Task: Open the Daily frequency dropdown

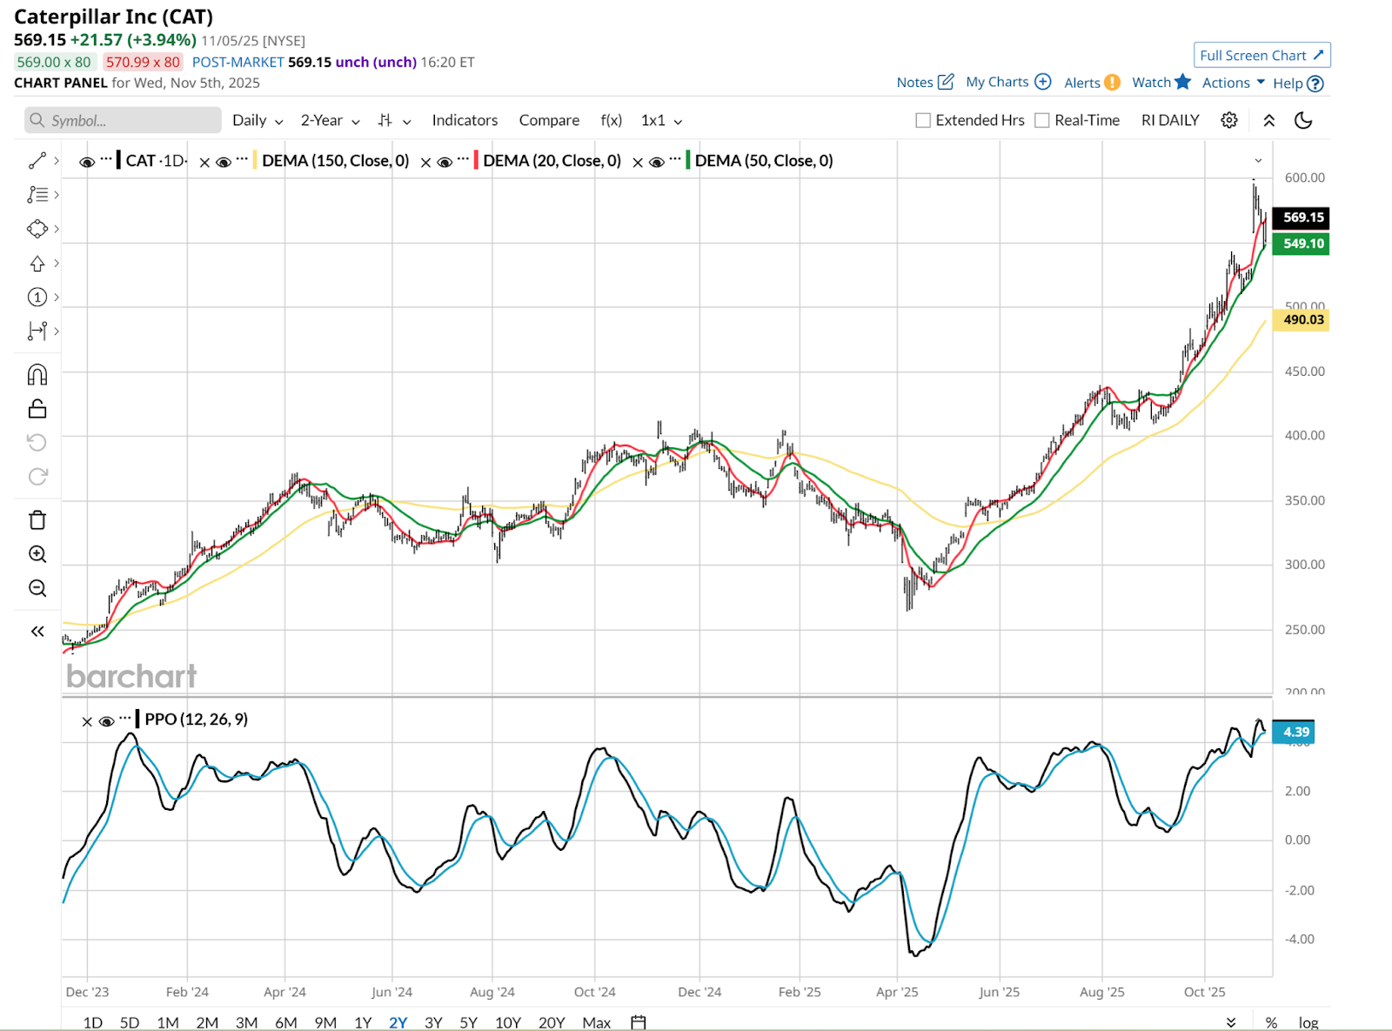Action: 258,121
